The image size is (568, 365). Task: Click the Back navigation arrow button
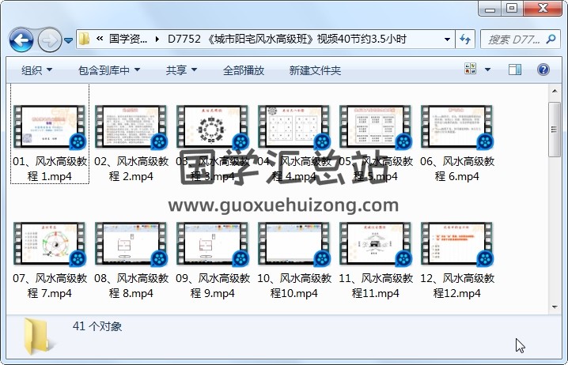[x=21, y=40]
